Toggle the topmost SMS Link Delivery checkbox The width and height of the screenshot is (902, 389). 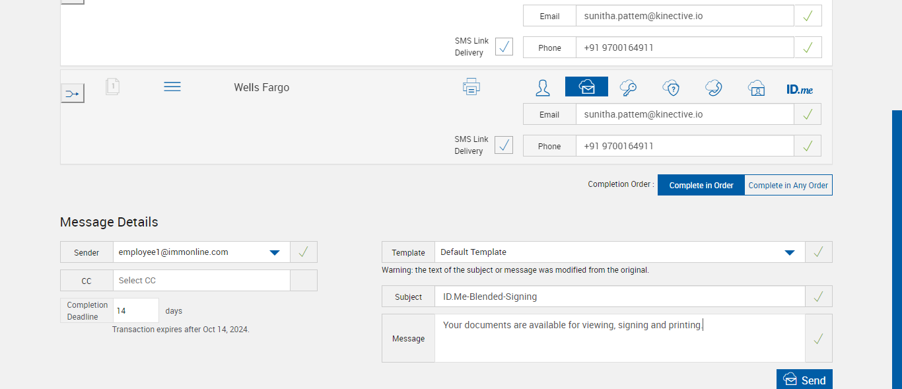tap(504, 46)
